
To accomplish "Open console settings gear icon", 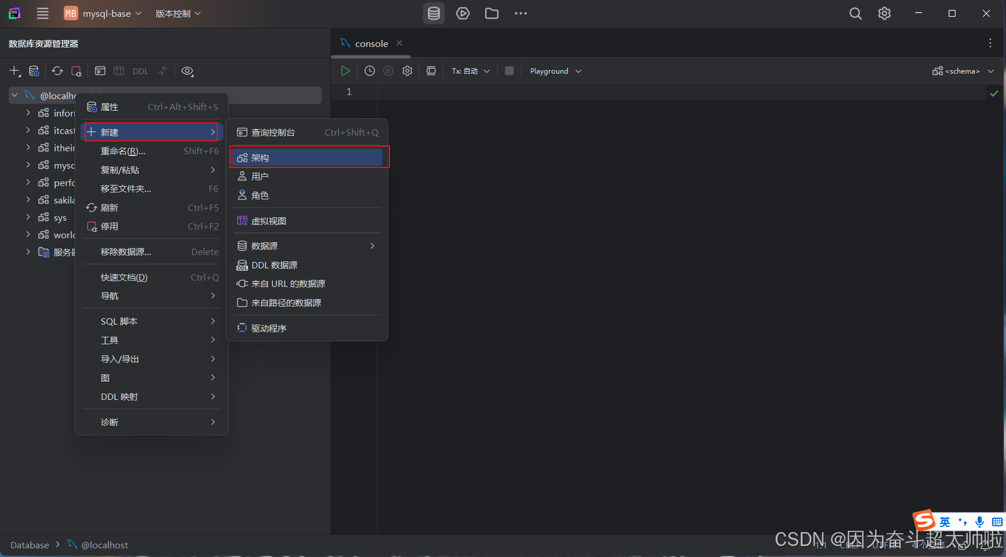I will point(407,71).
